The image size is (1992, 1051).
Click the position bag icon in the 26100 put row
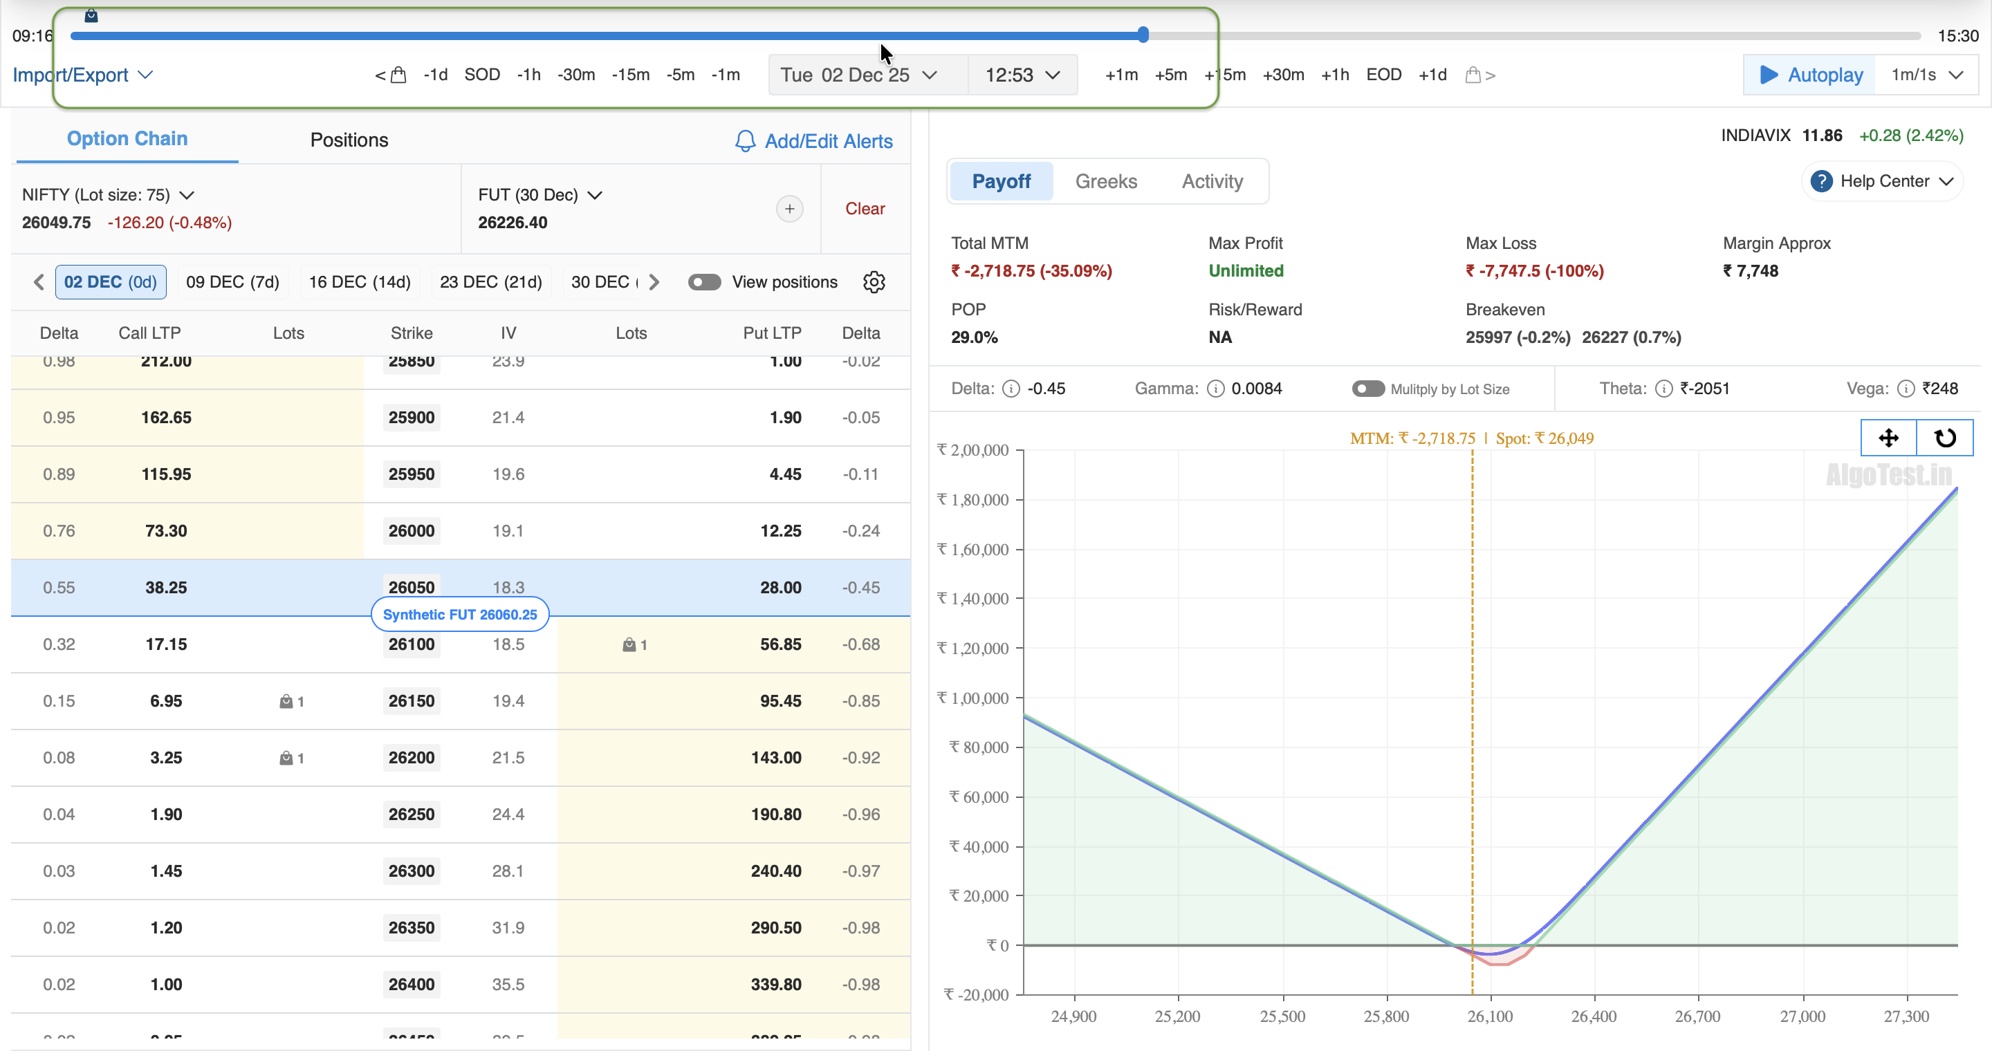coord(629,644)
